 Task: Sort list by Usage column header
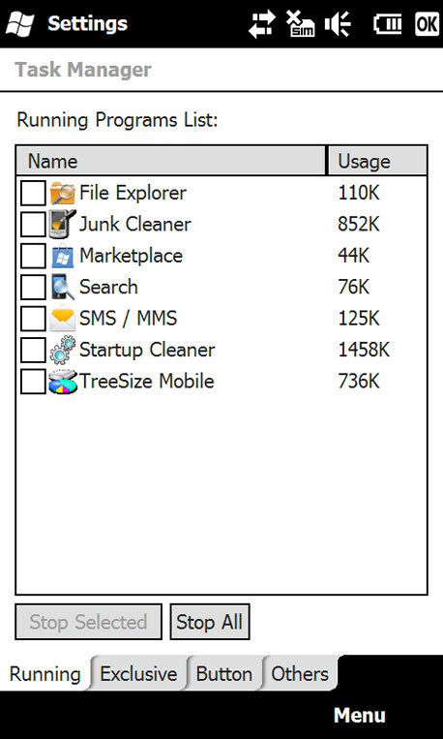[377, 161]
